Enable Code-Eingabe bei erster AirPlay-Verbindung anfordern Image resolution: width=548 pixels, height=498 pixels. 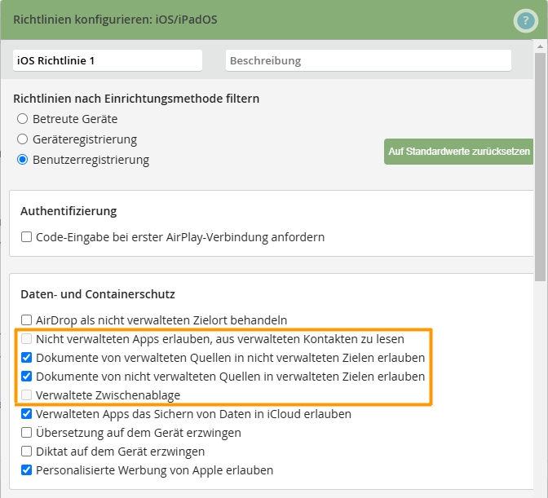pos(27,237)
